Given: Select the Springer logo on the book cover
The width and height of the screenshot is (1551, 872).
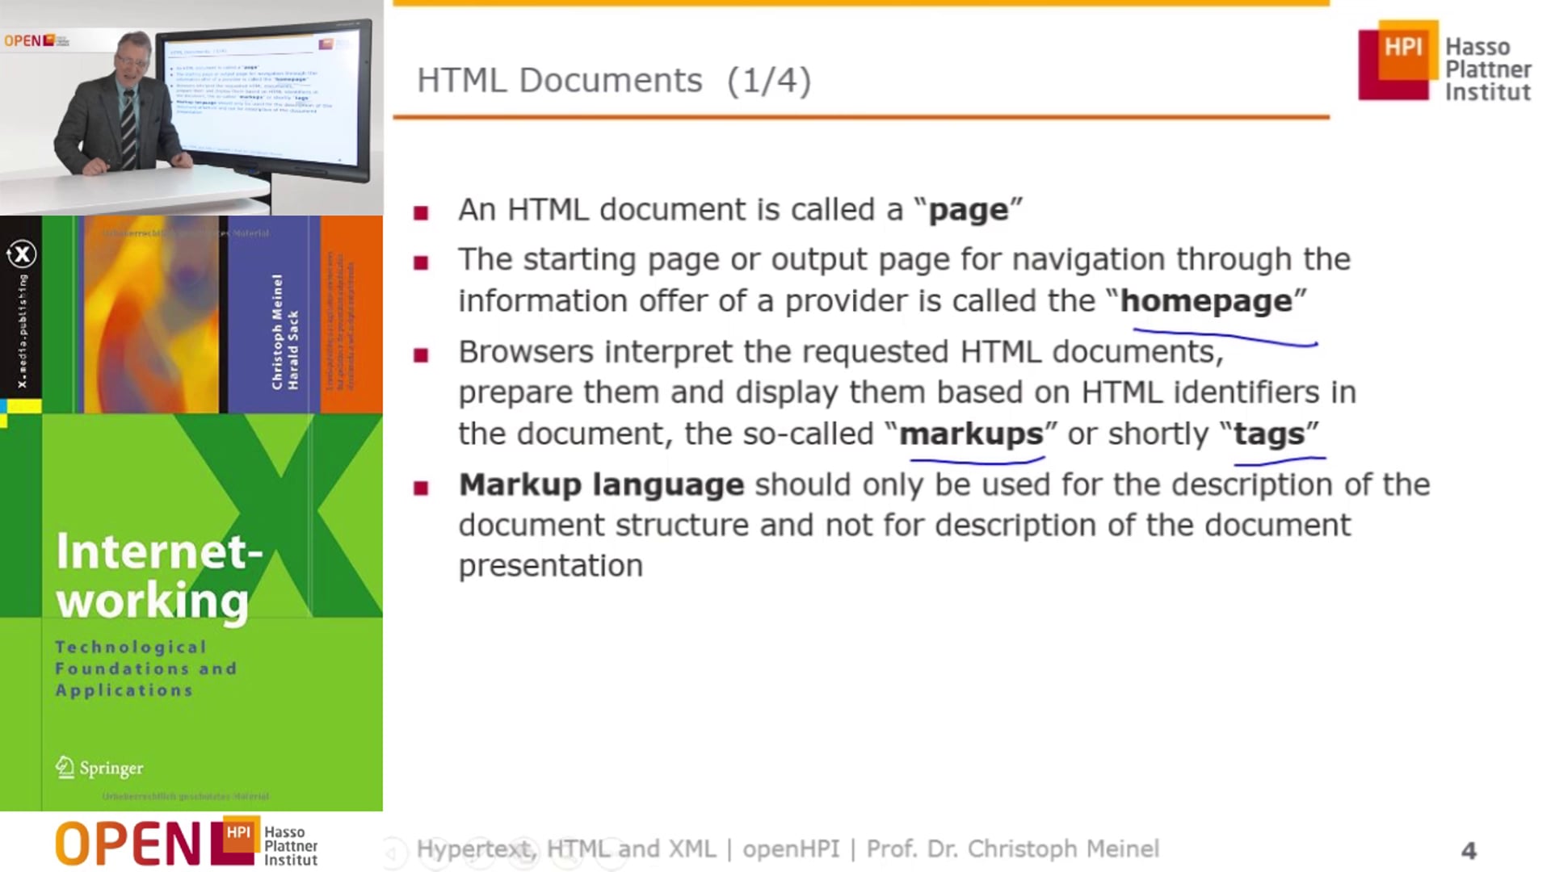Looking at the screenshot, I should click(99, 769).
